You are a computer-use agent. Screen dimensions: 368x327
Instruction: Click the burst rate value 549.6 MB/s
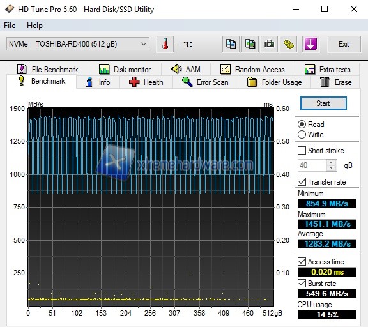click(x=327, y=294)
